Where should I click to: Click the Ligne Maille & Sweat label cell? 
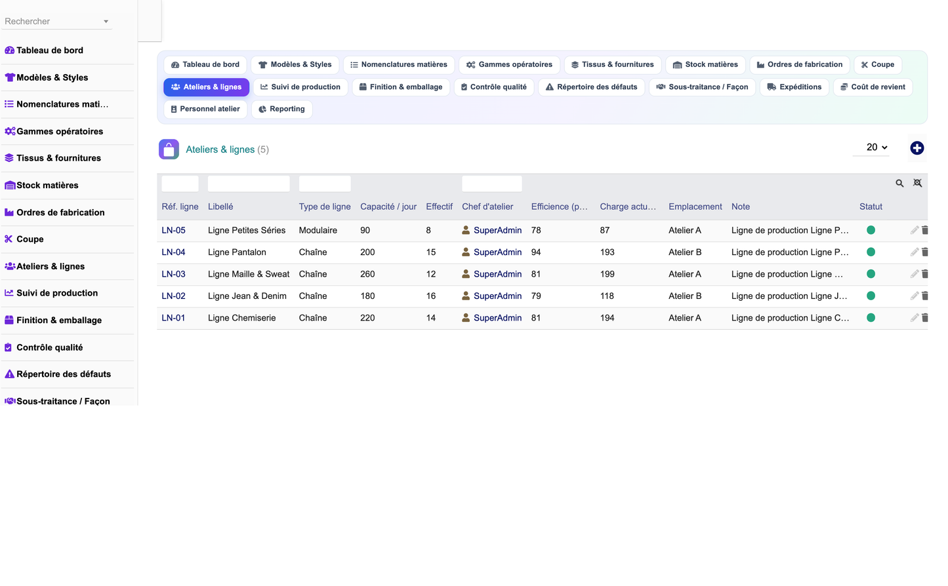pos(249,274)
